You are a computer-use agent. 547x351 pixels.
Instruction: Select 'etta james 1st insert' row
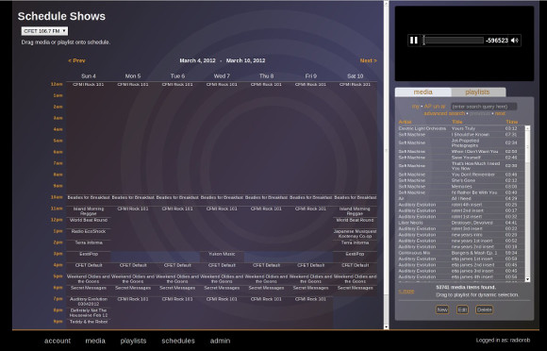[x=461, y=259]
